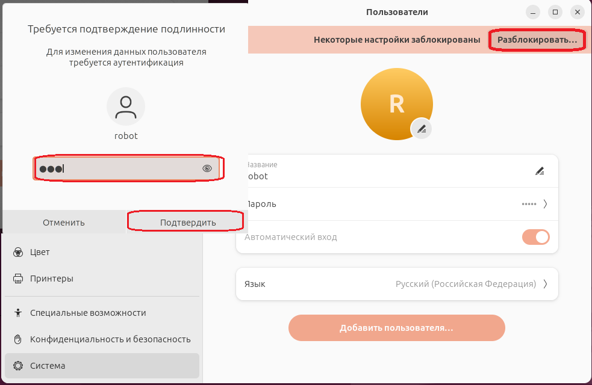The image size is (592, 385).
Task: Click the Accessibility figure icon
Action: tap(17, 313)
